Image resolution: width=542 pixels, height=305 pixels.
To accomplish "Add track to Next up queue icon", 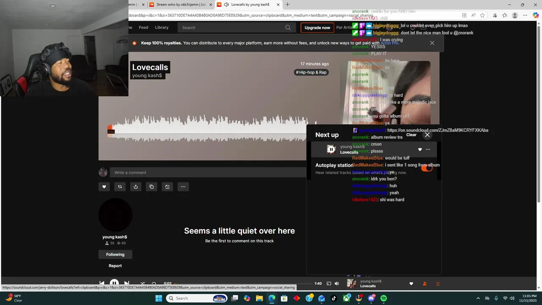I will 167,187.
